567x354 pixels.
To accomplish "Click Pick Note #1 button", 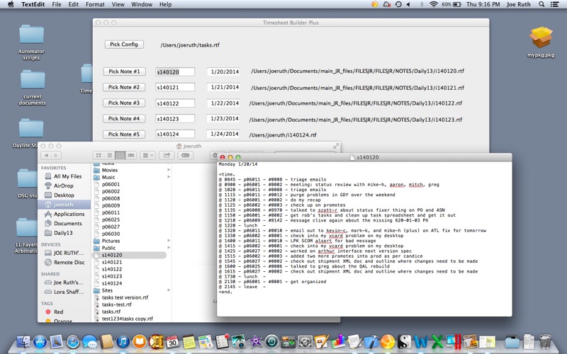I will tap(124, 72).
